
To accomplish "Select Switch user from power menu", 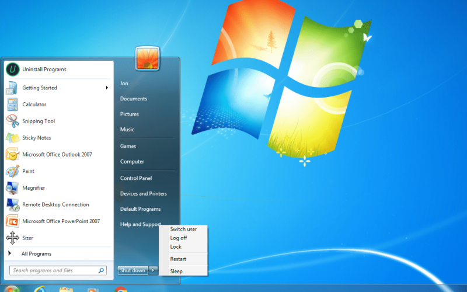I will 183,229.
